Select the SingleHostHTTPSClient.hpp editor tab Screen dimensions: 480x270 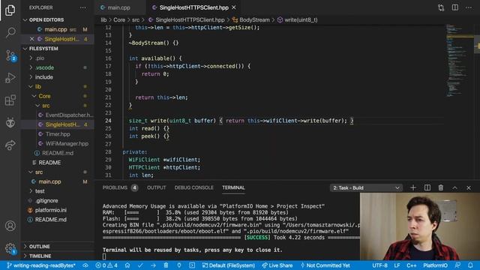point(193,7)
